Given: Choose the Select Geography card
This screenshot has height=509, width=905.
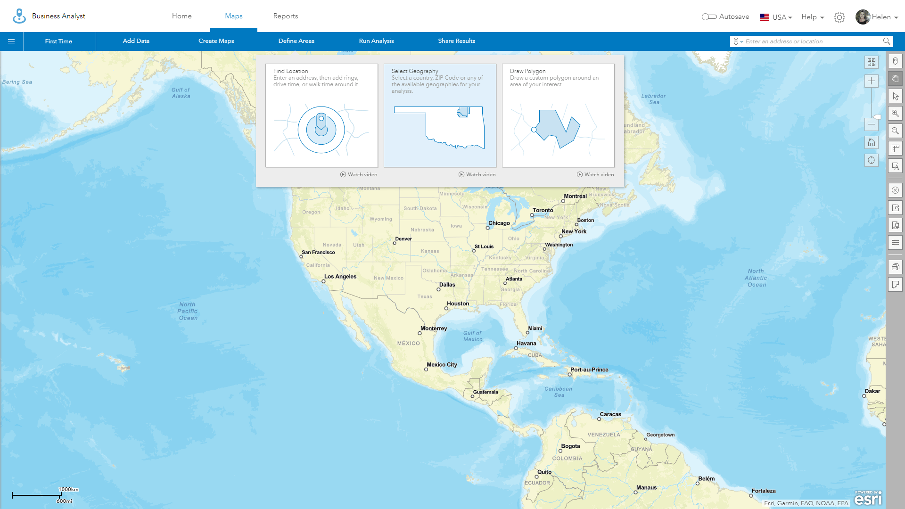Looking at the screenshot, I should click(440, 115).
